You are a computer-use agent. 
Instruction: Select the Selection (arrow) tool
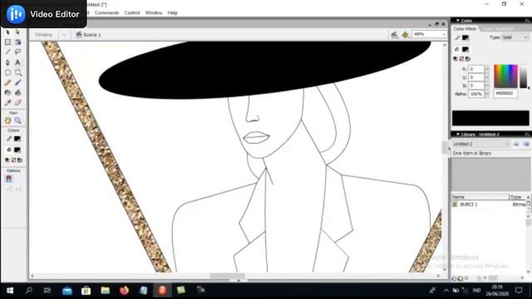[7, 32]
